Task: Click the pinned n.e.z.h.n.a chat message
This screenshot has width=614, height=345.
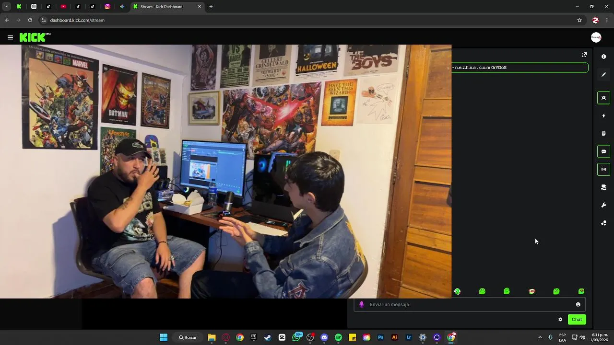Action: coord(520,68)
